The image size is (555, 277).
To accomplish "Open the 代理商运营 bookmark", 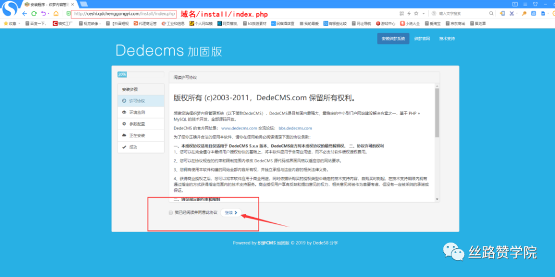I will 145,24.
